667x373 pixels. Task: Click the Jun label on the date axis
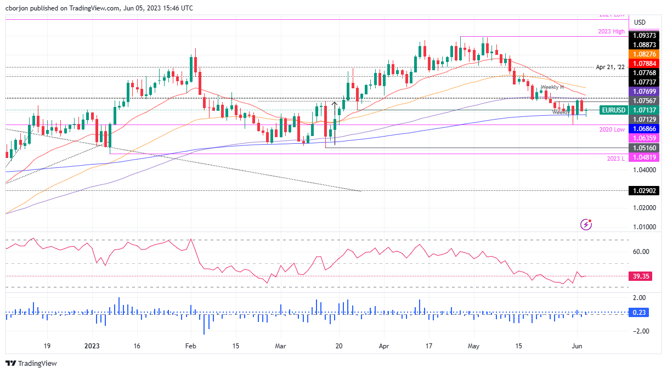pyautogui.click(x=576, y=346)
